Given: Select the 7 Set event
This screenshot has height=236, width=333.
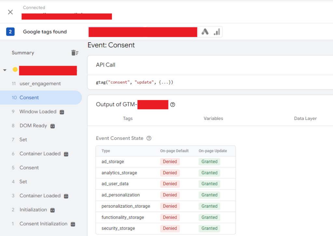Looking at the screenshot, I should [x=23, y=139].
